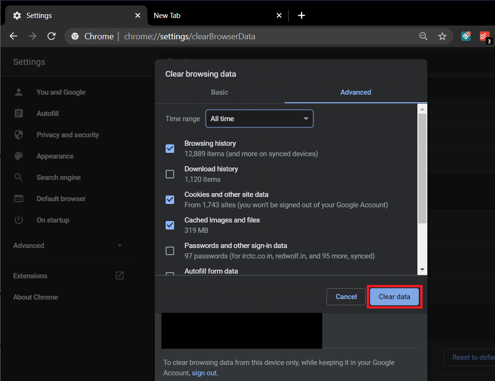495x381 pixels.
Task: Click the browser back arrow icon
Action: pos(13,36)
